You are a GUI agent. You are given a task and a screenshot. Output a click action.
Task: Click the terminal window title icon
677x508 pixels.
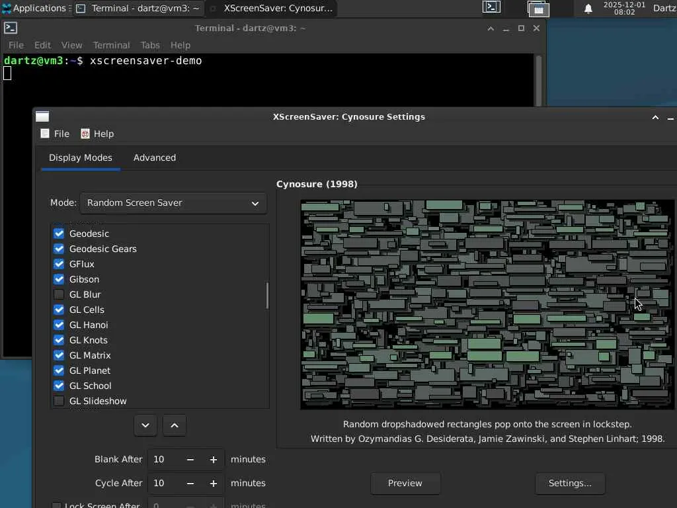coord(10,28)
